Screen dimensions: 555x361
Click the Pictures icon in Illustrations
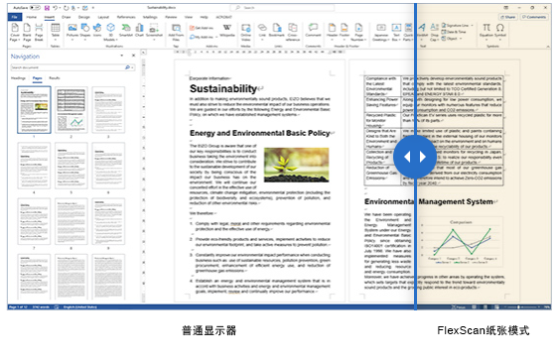click(x=72, y=31)
